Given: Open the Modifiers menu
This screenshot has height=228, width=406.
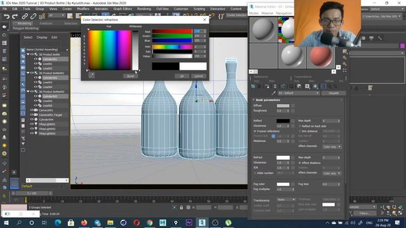Looking at the screenshot, I should [83, 9].
